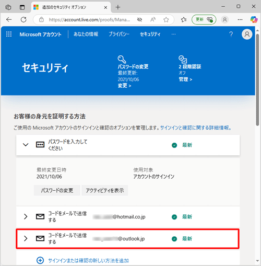Click the envelope icon for hotmail.co.jp

coord(40,216)
